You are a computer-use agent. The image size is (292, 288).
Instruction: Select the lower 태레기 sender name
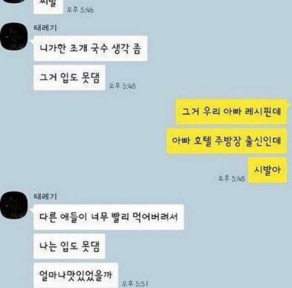[45, 196]
